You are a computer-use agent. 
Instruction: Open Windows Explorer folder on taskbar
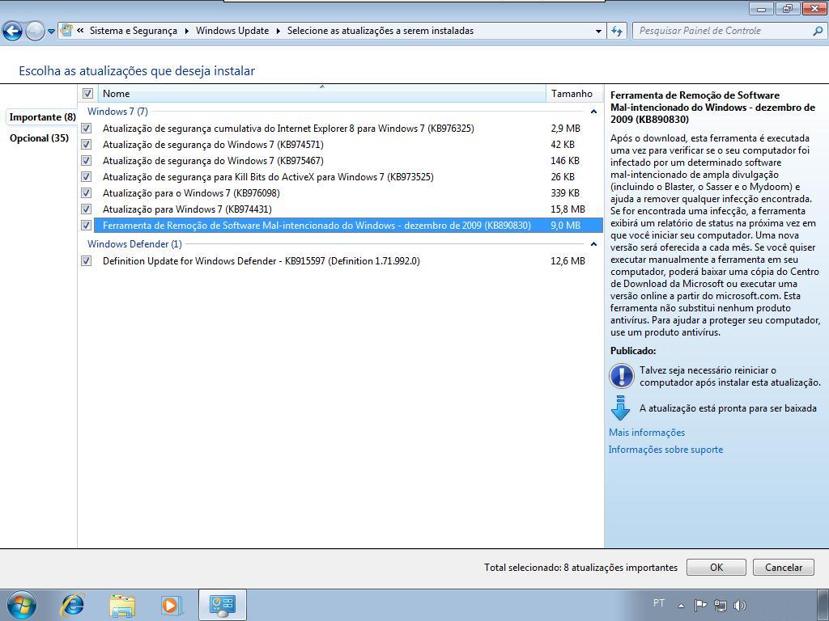(123, 606)
